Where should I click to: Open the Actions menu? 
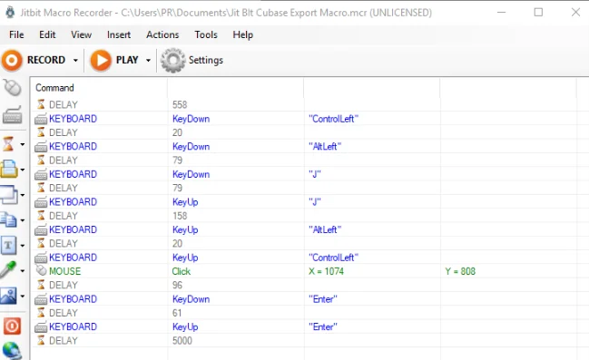click(162, 34)
